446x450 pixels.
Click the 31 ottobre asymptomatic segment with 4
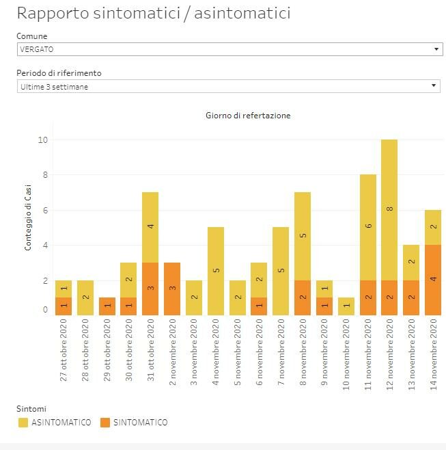[x=150, y=226]
